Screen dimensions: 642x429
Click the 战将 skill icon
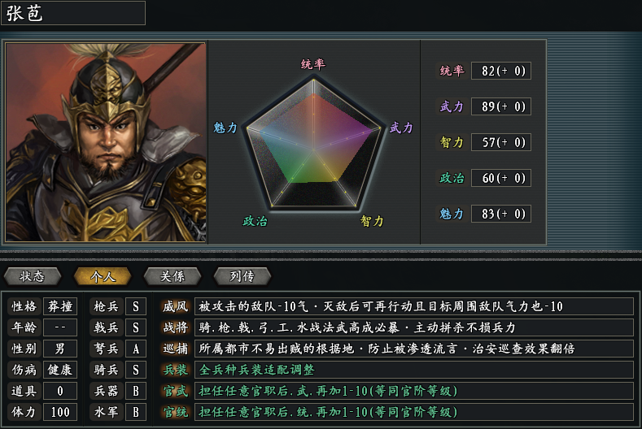pos(175,327)
